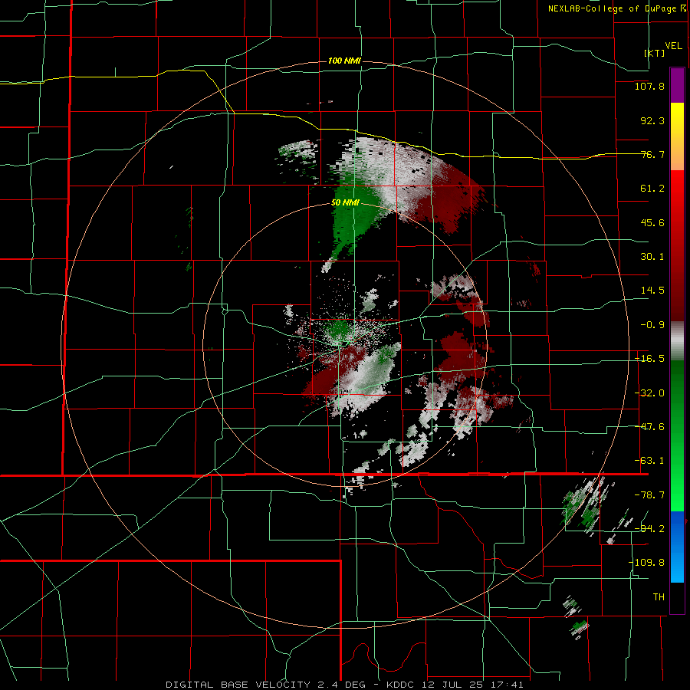Click the -109.8 scale value

[x=647, y=563]
